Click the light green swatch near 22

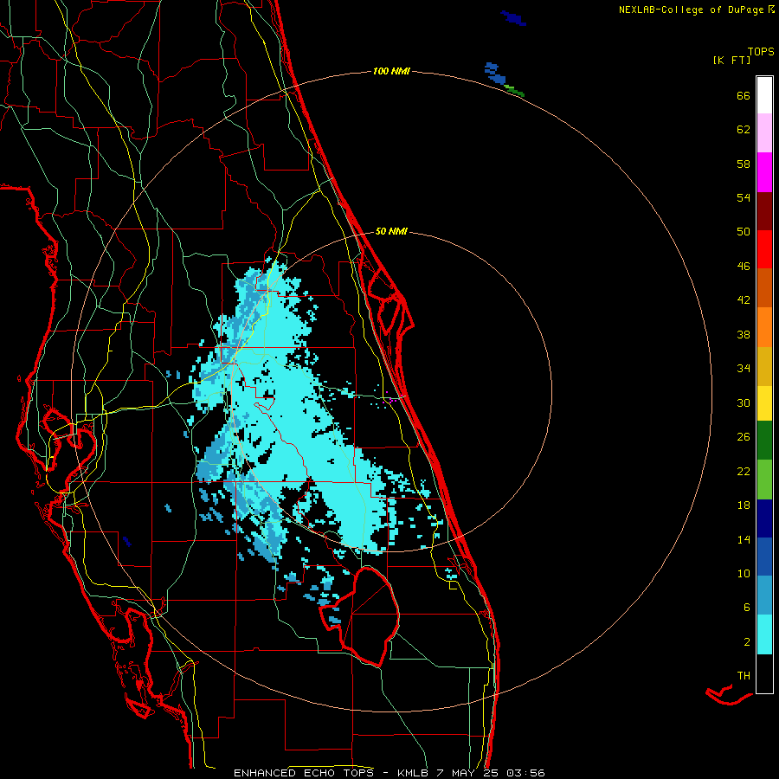pyautogui.click(x=764, y=480)
